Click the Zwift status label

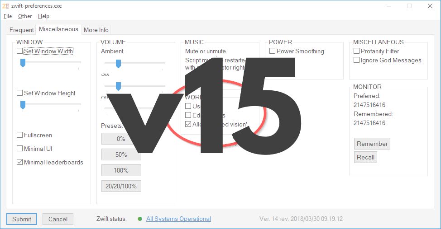pos(111,219)
